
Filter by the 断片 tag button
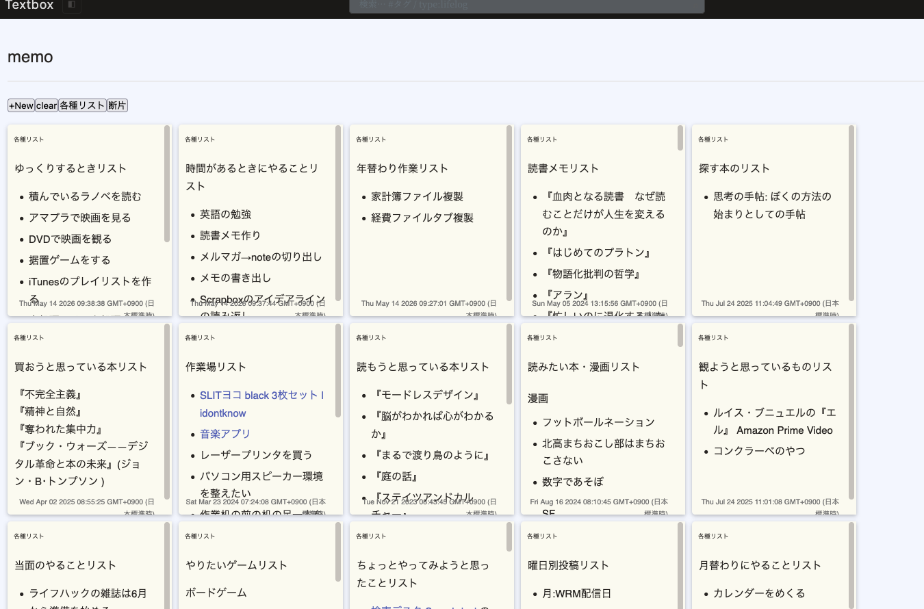tap(117, 105)
